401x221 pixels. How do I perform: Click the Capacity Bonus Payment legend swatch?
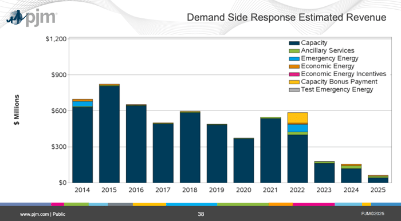point(294,82)
